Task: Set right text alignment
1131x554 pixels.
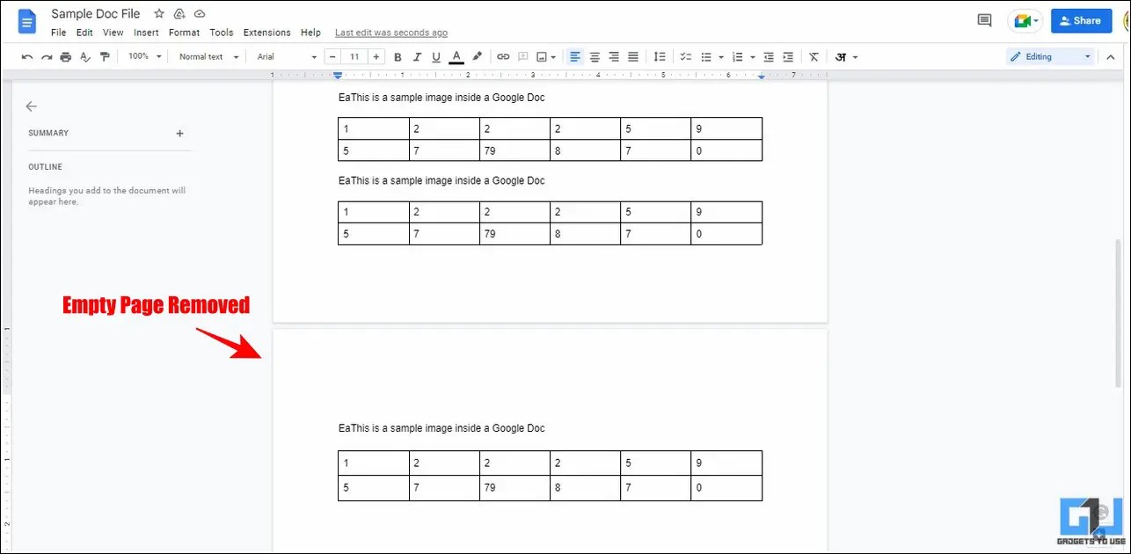Action: [x=614, y=56]
